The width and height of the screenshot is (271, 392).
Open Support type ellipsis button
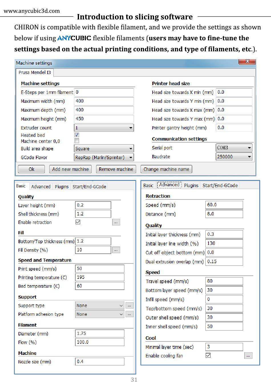[130, 306]
